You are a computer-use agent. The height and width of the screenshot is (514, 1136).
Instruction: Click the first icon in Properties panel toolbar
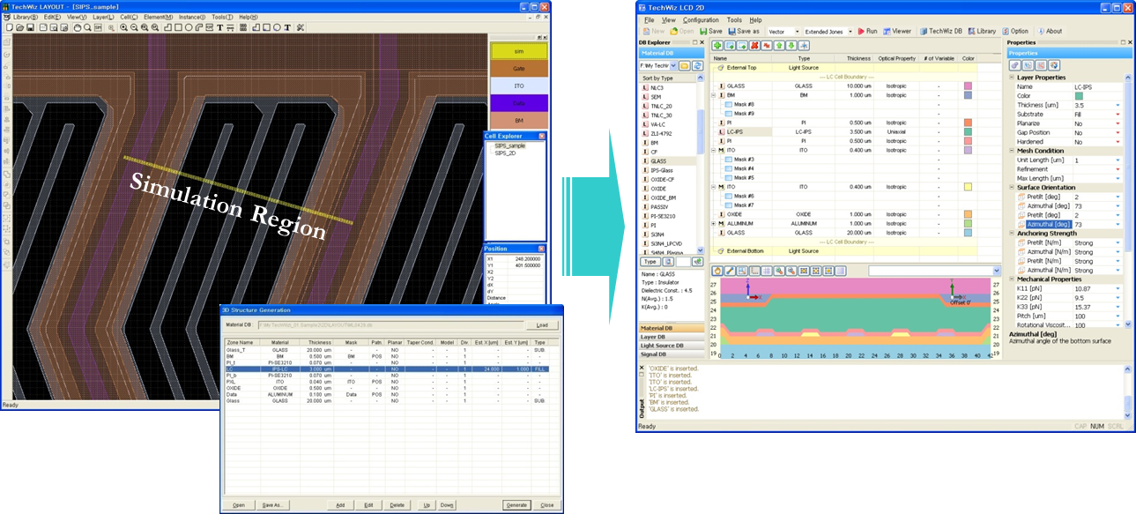(1014, 65)
